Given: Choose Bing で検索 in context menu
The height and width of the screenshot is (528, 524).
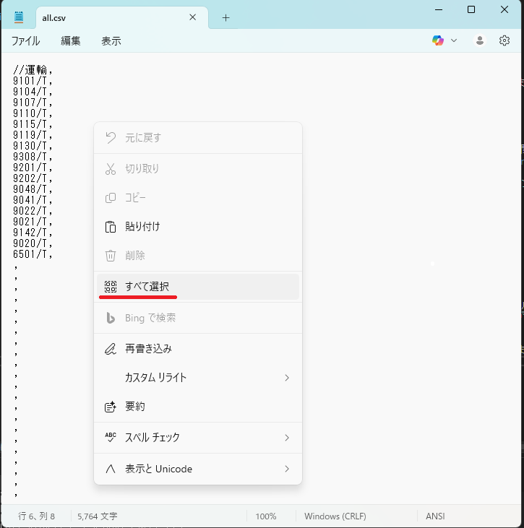Looking at the screenshot, I should tap(198, 318).
